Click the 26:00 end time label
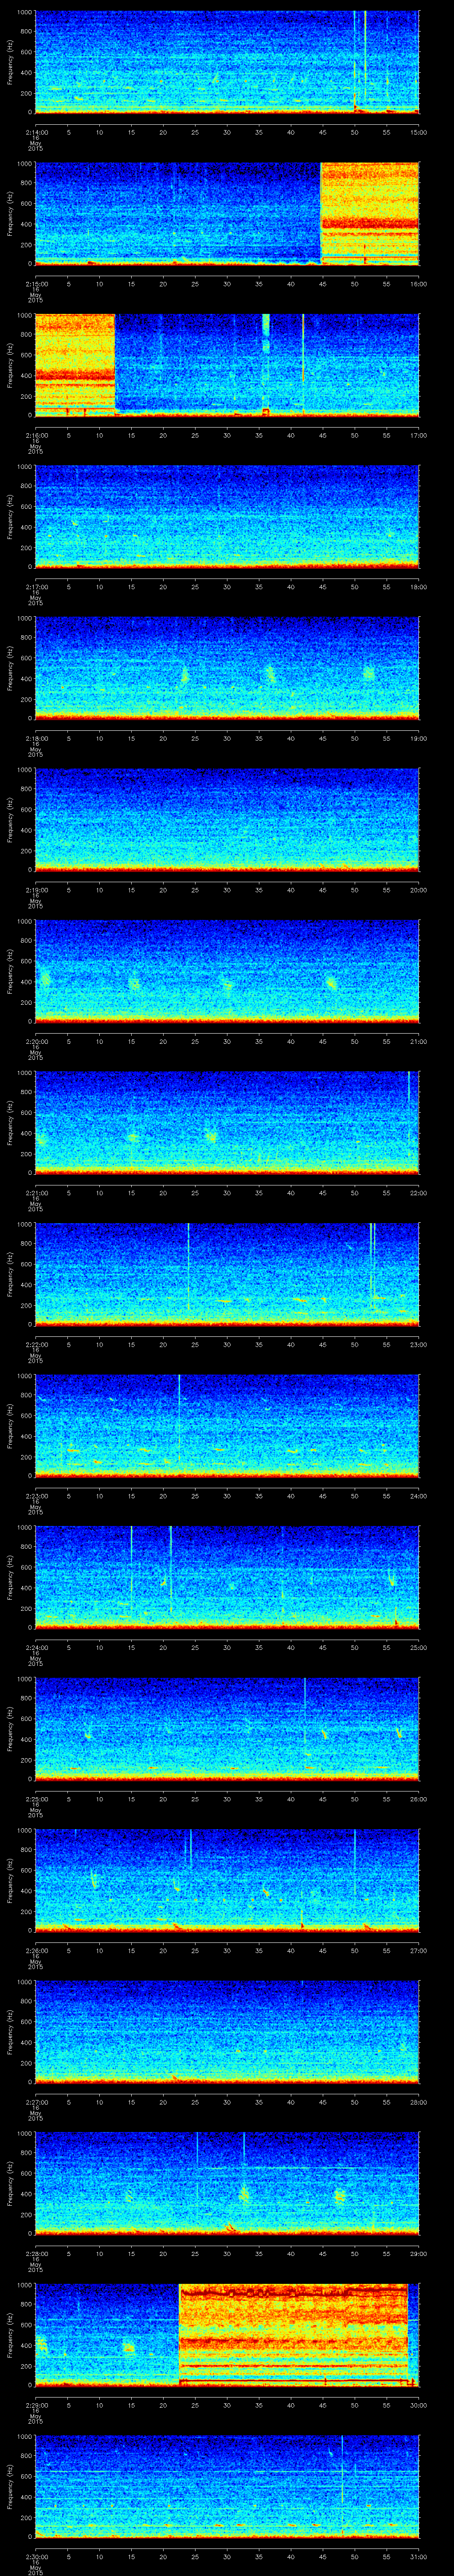This screenshot has height=2576, width=454. (418, 1798)
